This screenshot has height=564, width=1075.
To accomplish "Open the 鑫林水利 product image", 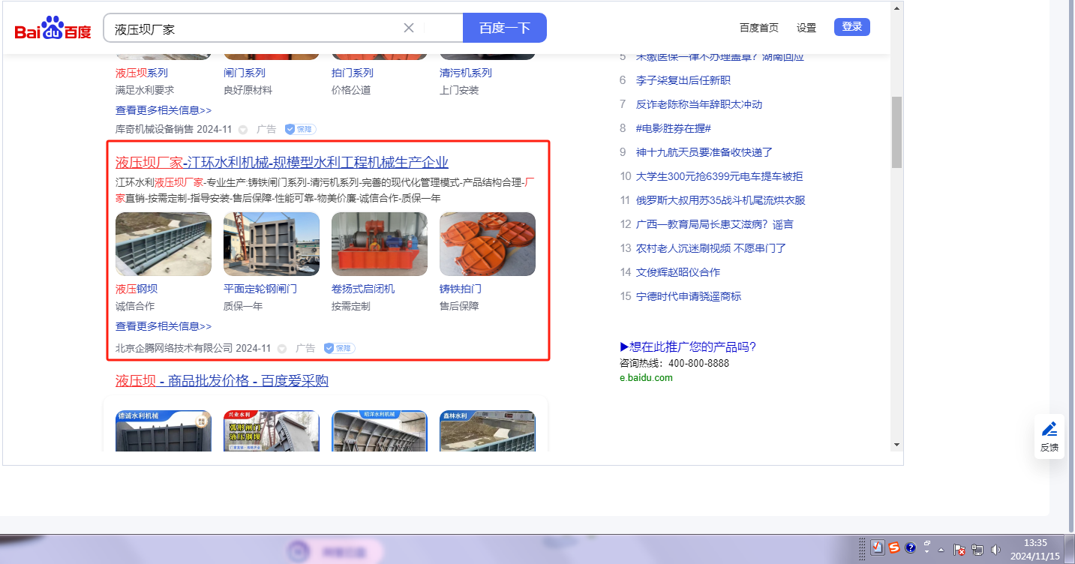I will click(488, 430).
